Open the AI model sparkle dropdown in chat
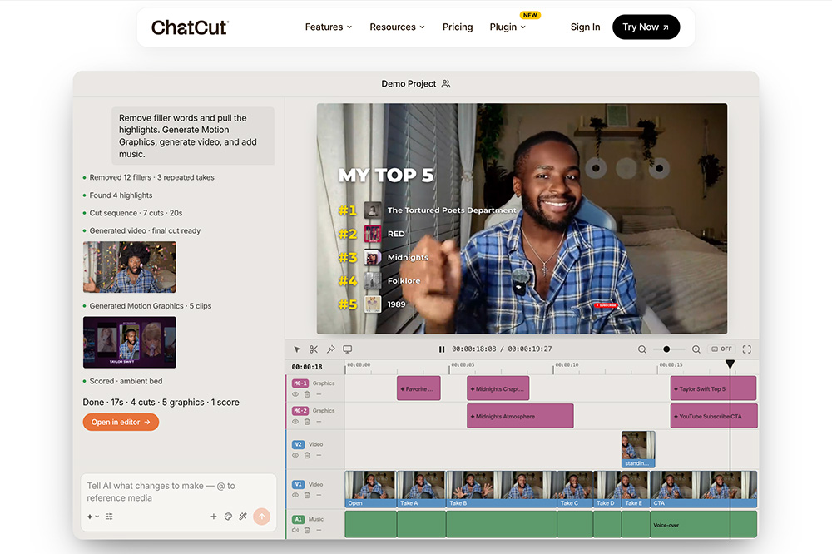 click(93, 517)
